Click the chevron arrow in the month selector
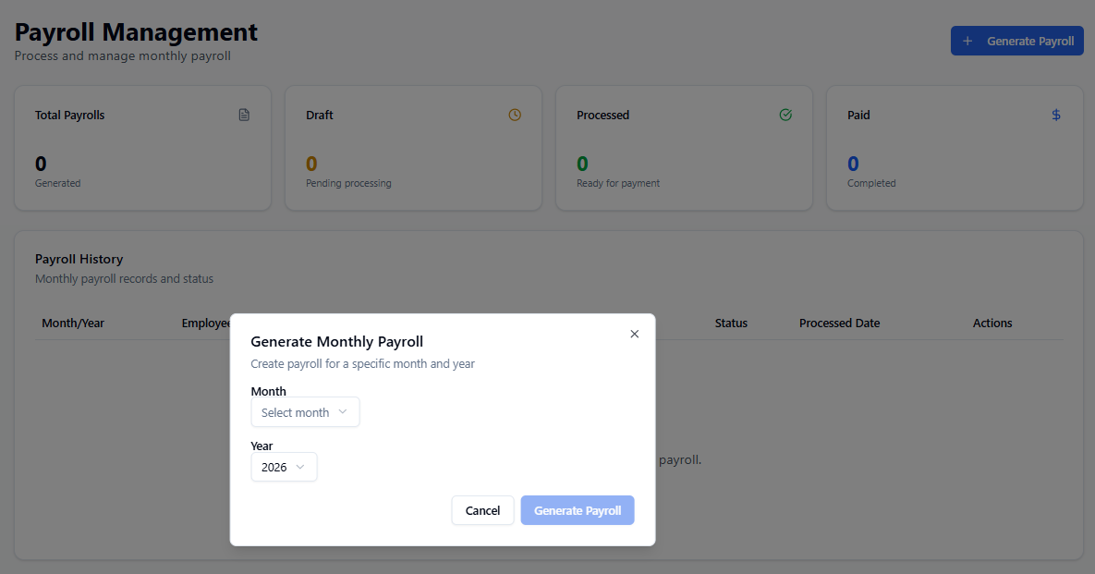Screen dimensions: 1095x574 point(343,412)
